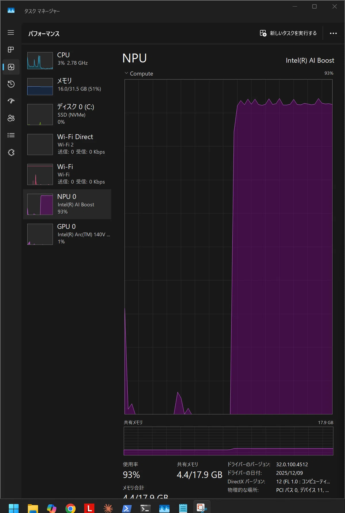Click the ドライバーのバージョン label
The width and height of the screenshot is (345, 513).
[249, 464]
